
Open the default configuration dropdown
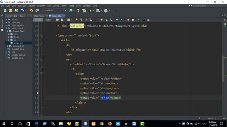point(55,11)
